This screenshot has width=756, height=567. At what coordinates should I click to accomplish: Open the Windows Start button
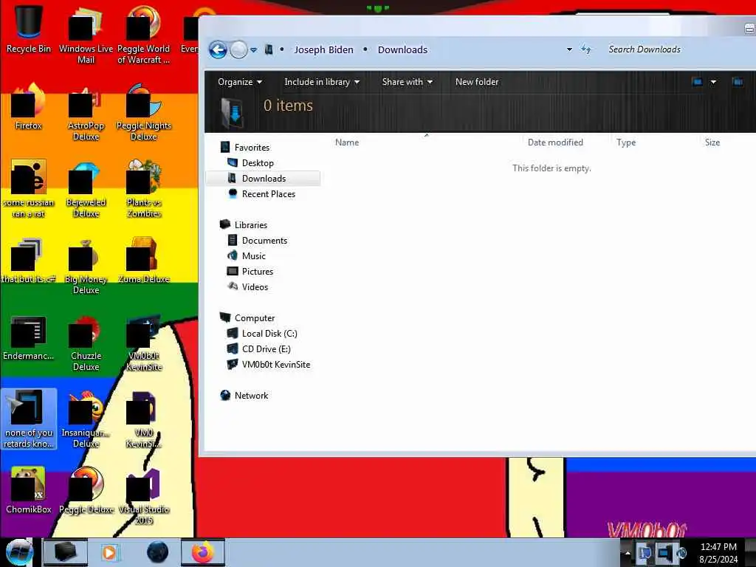pos(19,552)
